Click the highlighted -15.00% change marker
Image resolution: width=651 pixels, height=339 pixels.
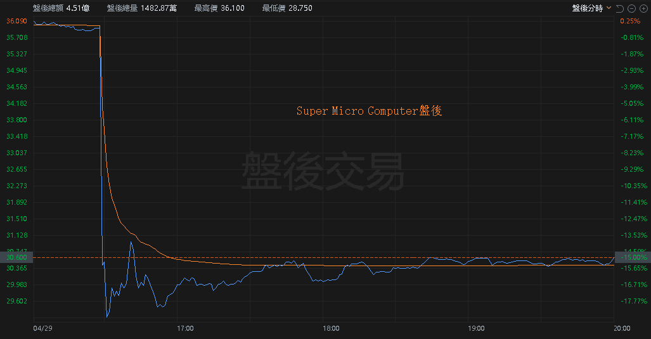(x=633, y=257)
